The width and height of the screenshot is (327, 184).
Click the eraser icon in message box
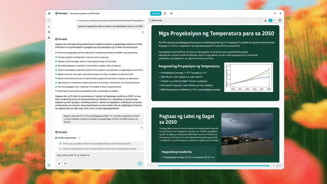65,164
